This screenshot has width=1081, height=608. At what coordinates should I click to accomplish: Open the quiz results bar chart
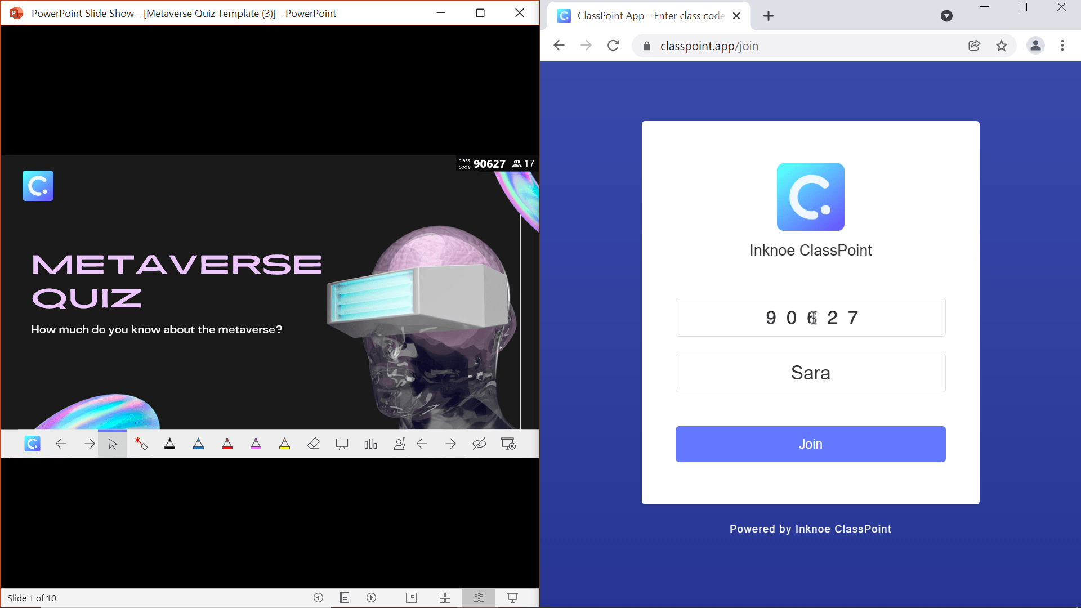[371, 444]
